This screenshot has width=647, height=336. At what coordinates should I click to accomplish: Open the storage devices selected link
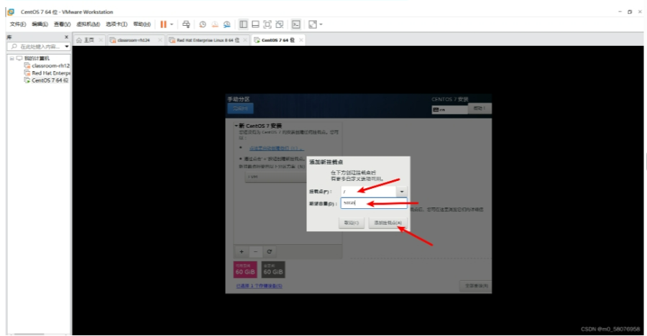259,286
